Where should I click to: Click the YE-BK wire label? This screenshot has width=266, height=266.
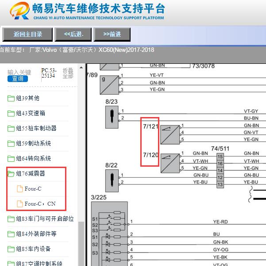pyautogui.click(x=220, y=257)
